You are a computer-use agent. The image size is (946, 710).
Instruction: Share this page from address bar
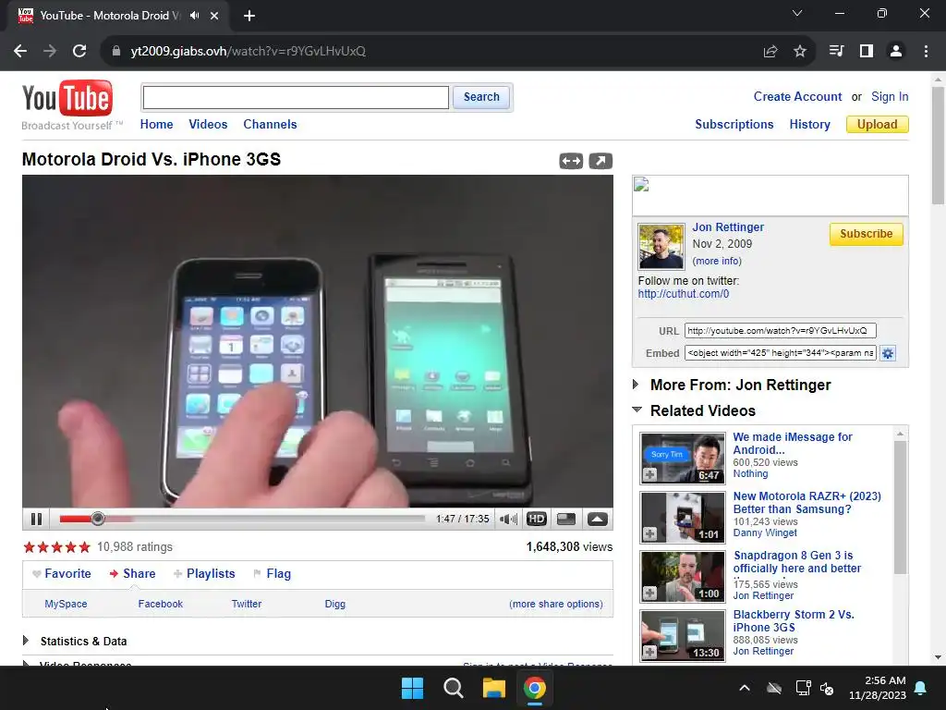[x=770, y=52]
